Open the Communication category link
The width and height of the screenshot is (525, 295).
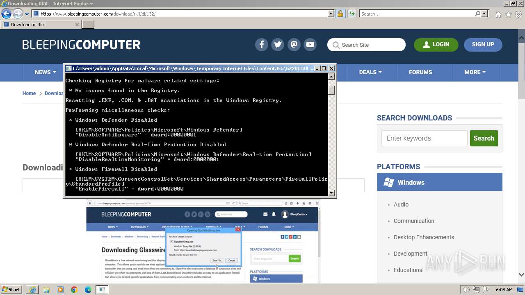coord(414,221)
